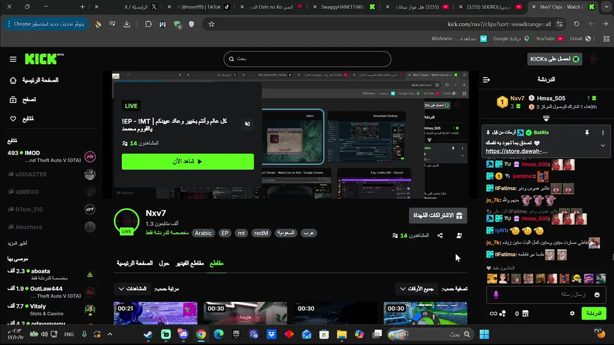Click the Chrome address bar URL
Image resolution: width=614 pixels, height=345 pixels.
point(499,24)
